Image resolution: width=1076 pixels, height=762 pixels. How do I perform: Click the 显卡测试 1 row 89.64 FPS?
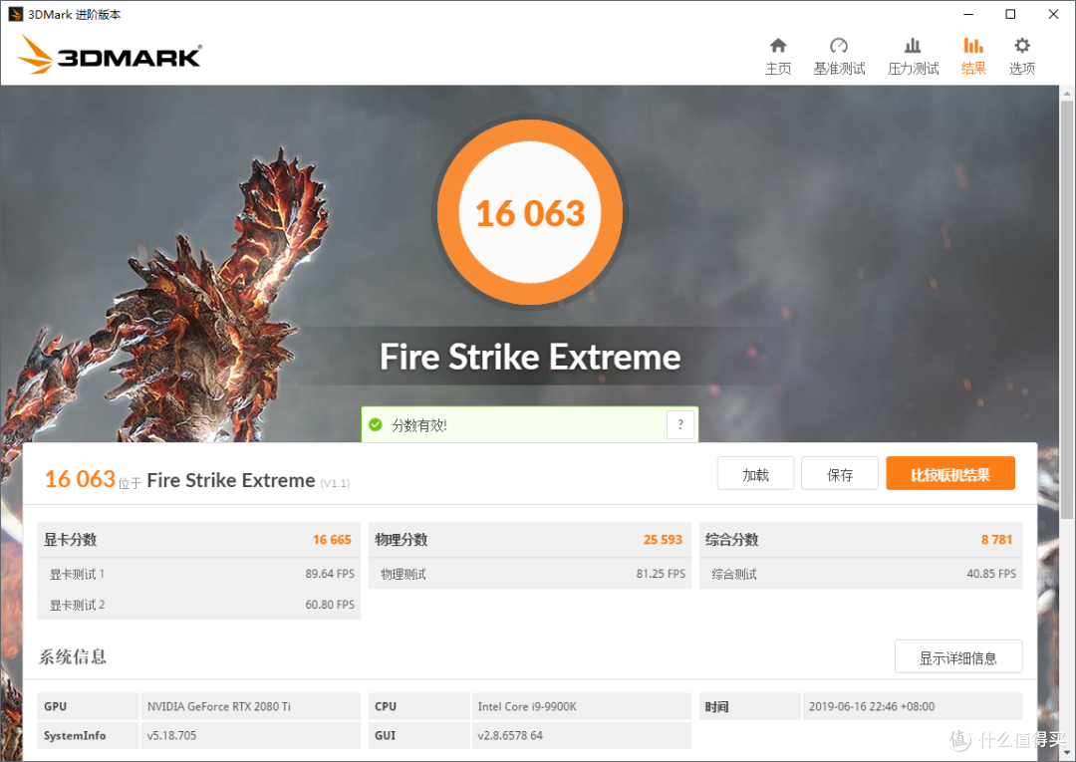199,574
